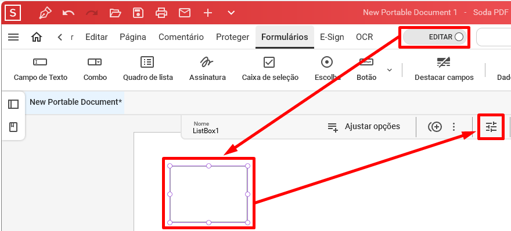Viewport: 511px width, 231px height.
Task: Insert a Campo de Texto field
Action: point(41,69)
